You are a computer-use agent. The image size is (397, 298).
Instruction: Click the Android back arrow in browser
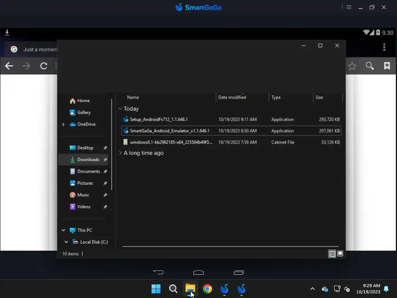click(9, 66)
